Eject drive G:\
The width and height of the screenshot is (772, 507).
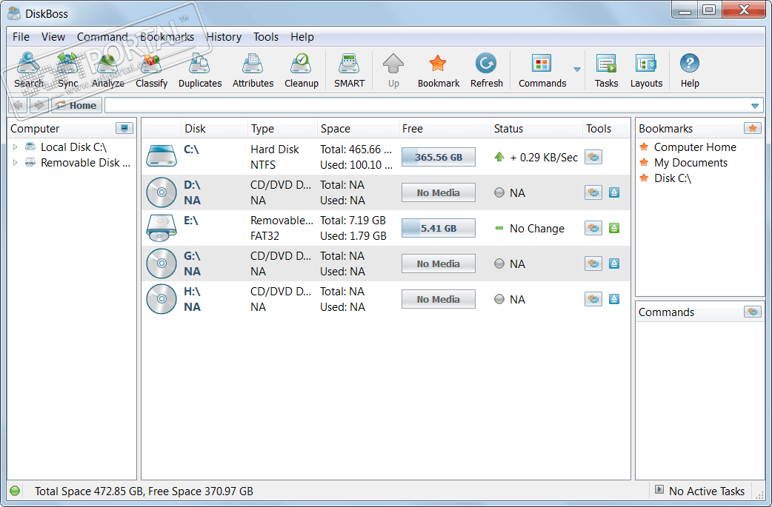(x=614, y=263)
